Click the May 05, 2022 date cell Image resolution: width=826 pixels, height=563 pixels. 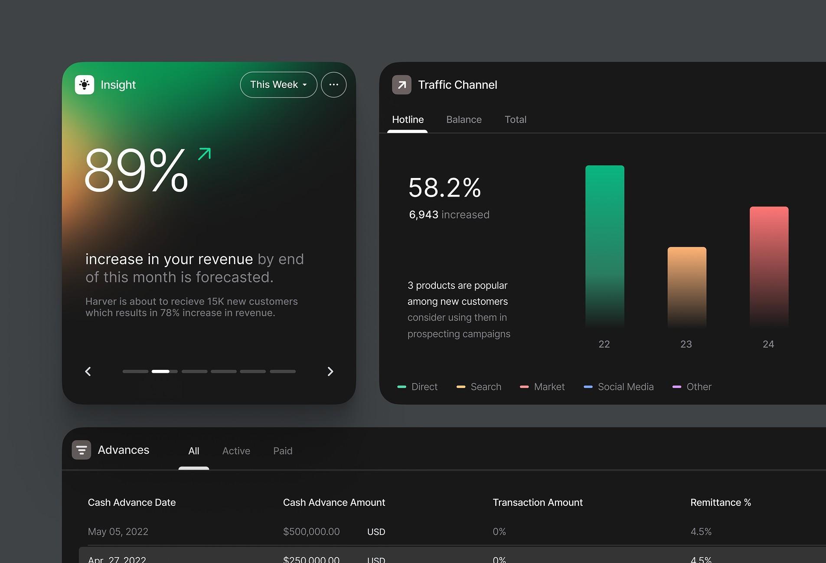tap(118, 531)
